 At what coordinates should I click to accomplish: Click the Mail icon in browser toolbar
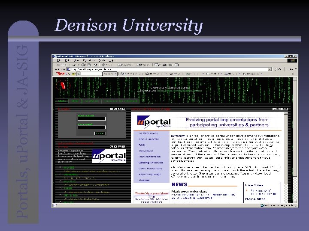pos(157,65)
